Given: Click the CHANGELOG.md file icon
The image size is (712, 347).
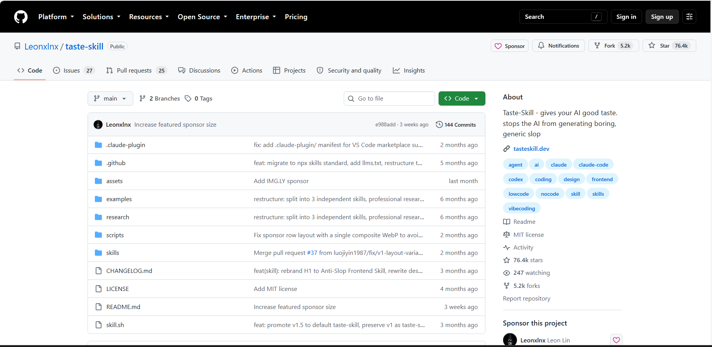Looking at the screenshot, I should (98, 271).
